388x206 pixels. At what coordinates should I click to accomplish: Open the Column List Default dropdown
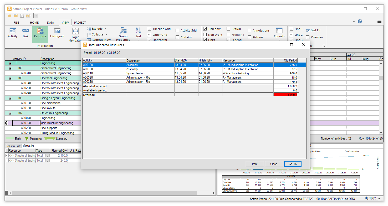51,146
